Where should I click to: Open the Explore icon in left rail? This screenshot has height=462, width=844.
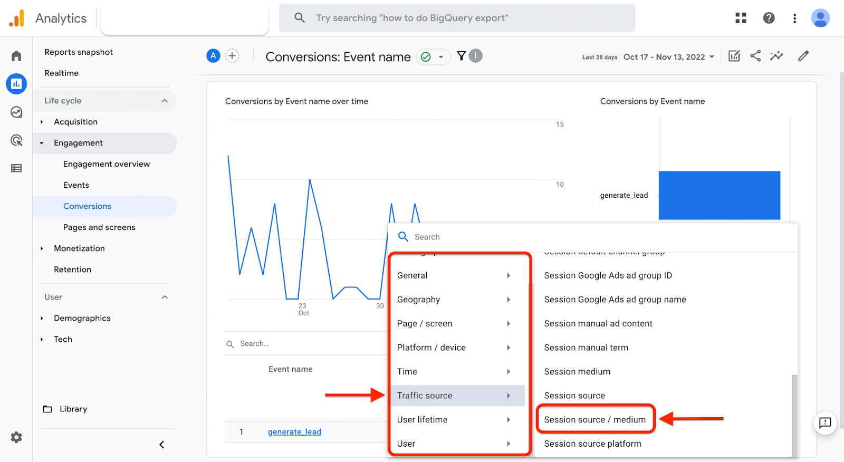pos(16,112)
